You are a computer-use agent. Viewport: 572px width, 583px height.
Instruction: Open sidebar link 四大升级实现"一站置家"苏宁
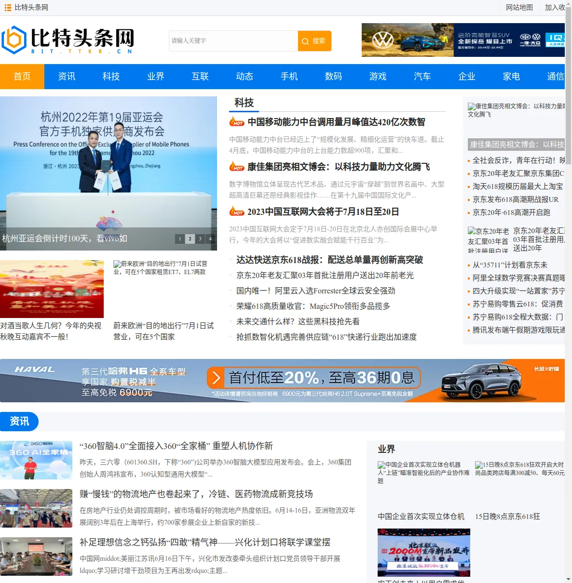(x=518, y=291)
